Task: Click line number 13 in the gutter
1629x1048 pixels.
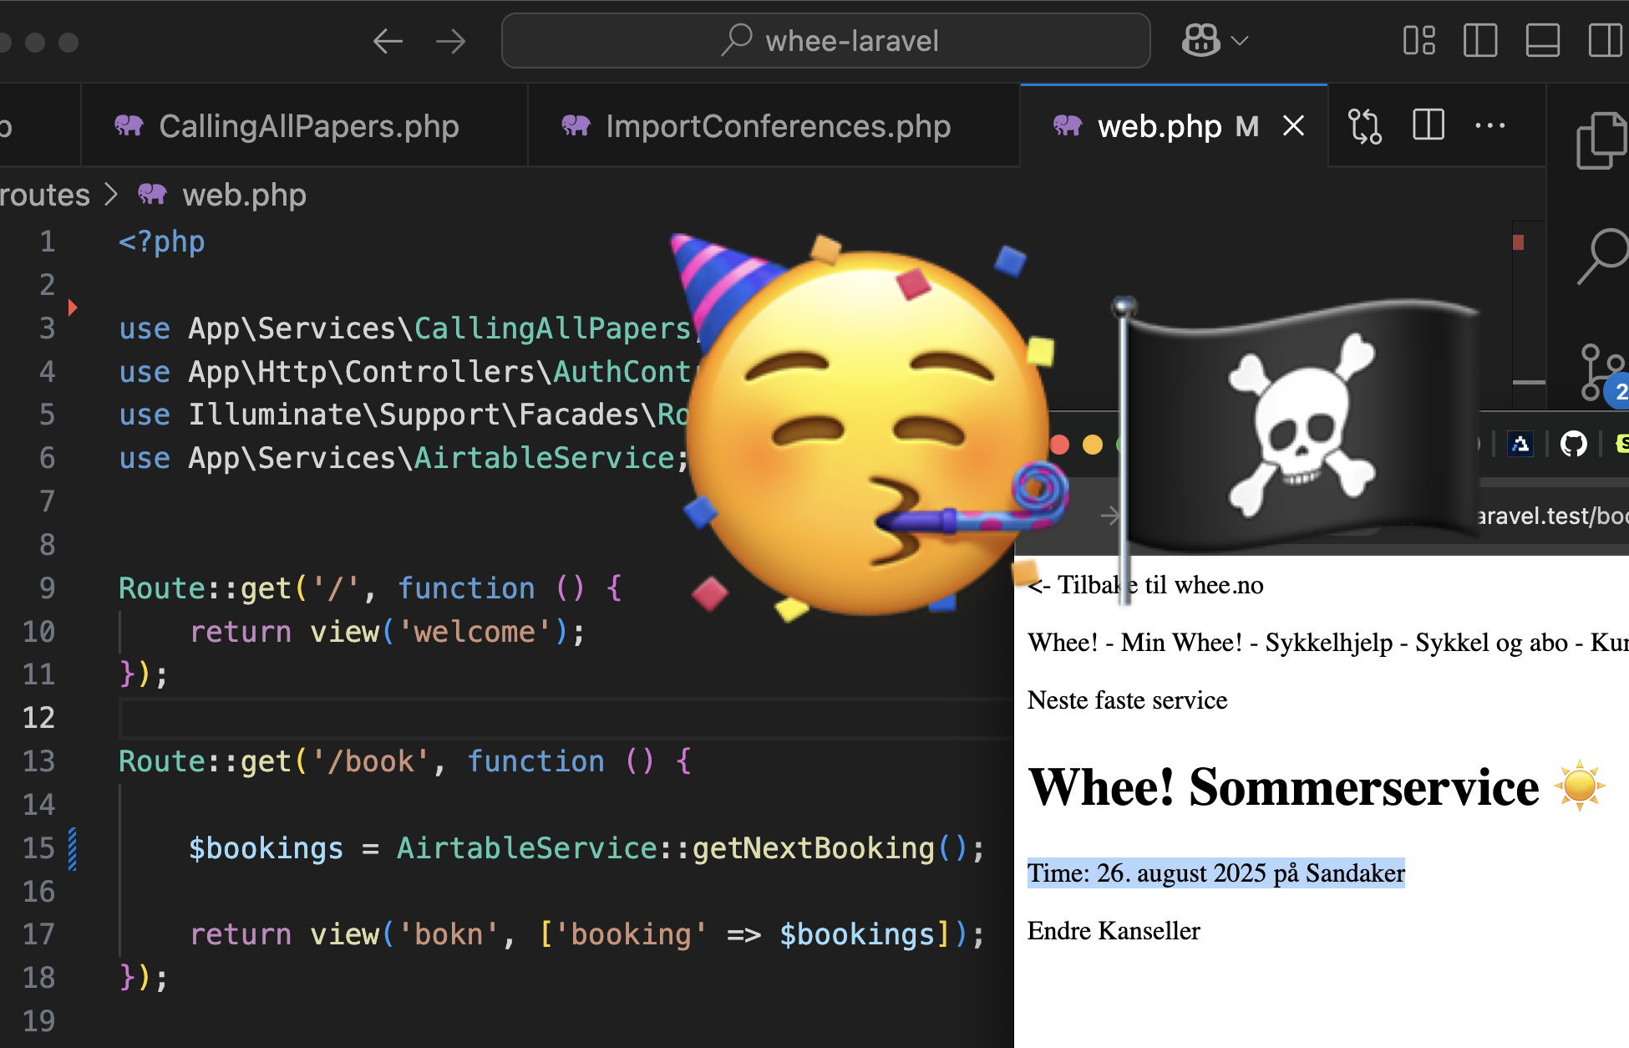Action: (x=38, y=761)
